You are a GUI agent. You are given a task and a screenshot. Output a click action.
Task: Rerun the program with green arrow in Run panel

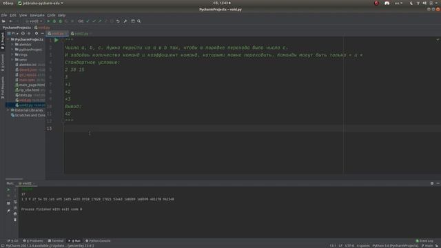[8, 190]
